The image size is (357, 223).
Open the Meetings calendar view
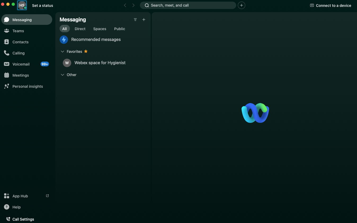point(20,75)
